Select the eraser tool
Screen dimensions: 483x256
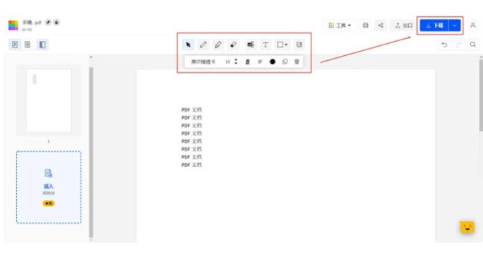233,45
